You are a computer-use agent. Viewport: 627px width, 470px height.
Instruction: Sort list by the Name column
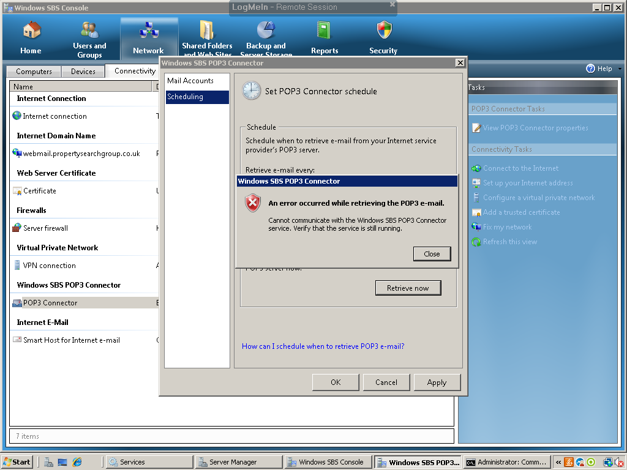click(x=81, y=86)
